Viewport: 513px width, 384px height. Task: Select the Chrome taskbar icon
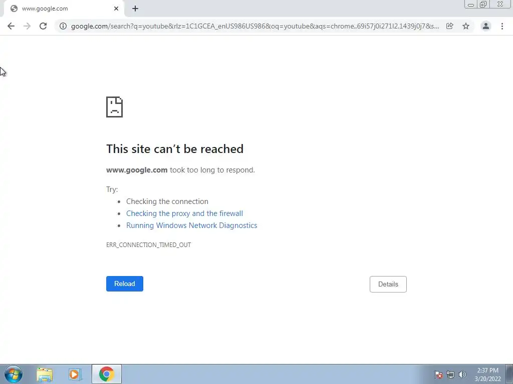(107, 374)
